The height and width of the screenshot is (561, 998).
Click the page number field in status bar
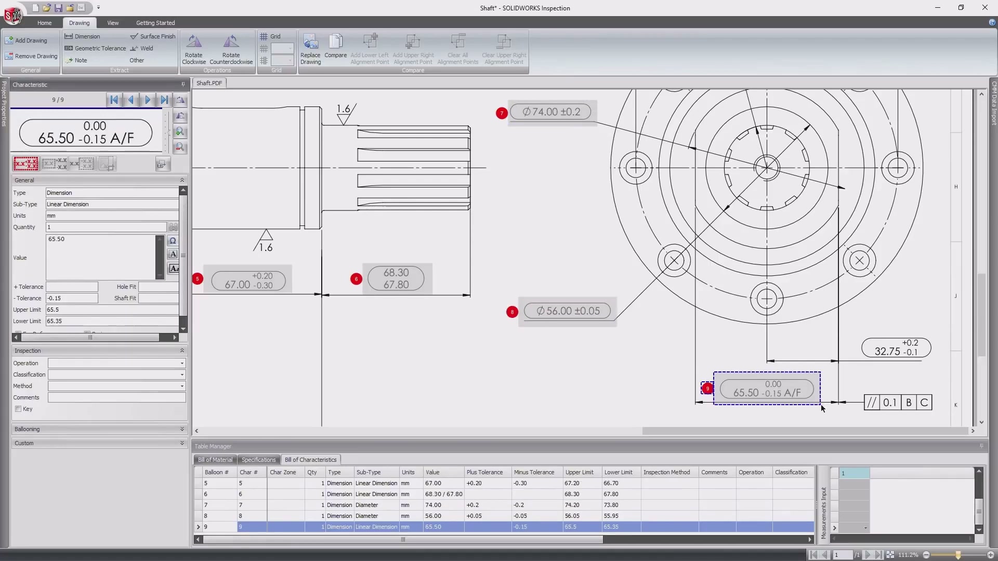tap(842, 555)
